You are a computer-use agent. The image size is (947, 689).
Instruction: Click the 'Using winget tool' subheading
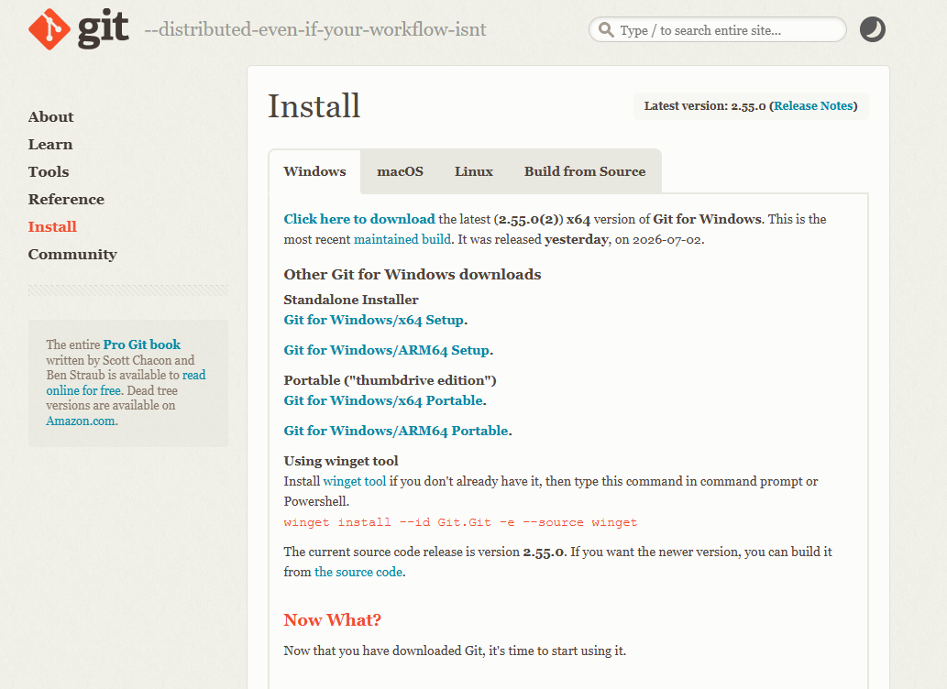(x=341, y=461)
